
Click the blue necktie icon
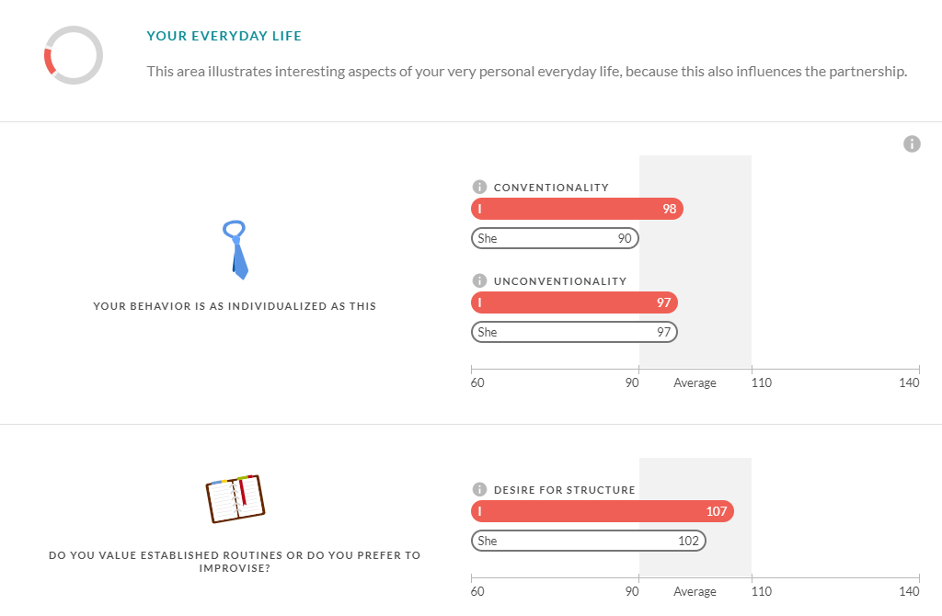(x=237, y=249)
